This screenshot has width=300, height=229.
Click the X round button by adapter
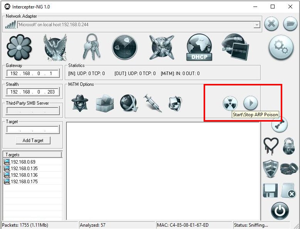tap(271, 24)
